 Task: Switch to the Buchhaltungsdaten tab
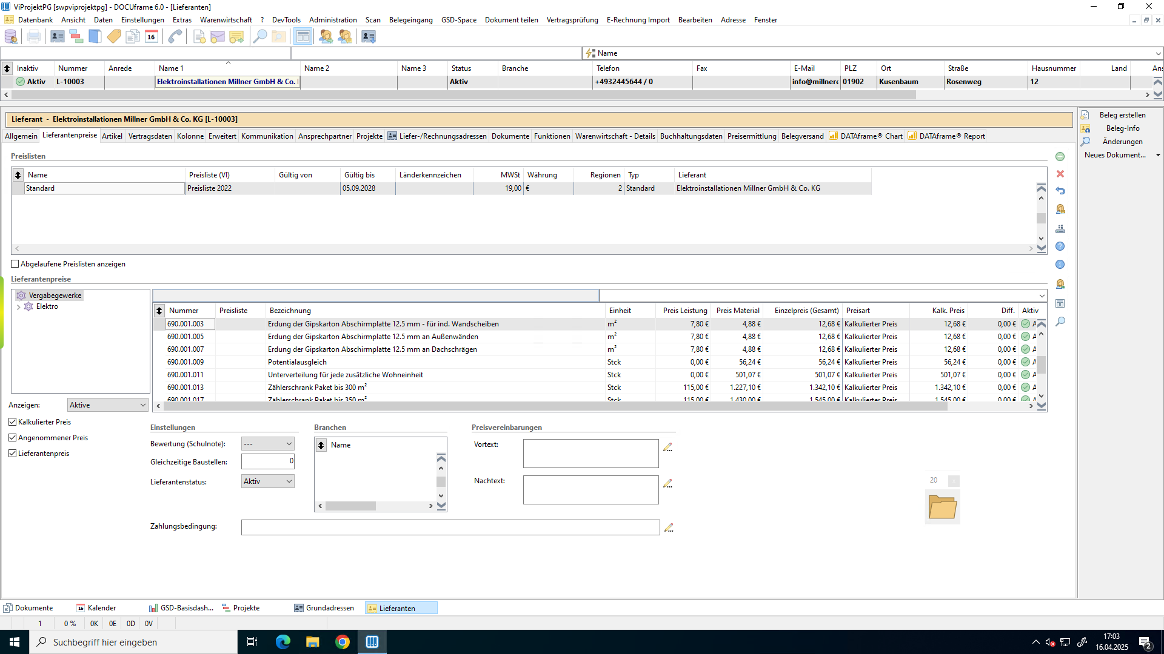691,136
